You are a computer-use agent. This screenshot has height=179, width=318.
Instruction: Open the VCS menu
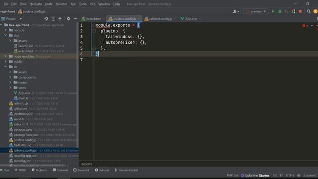(x=92, y=4)
